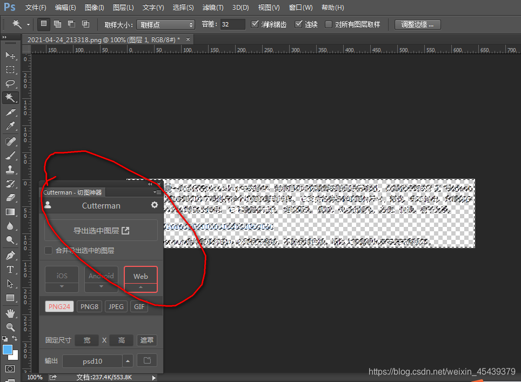Screen dimensions: 521x382
Task: Expand output path list arrow
Action: tap(128, 361)
